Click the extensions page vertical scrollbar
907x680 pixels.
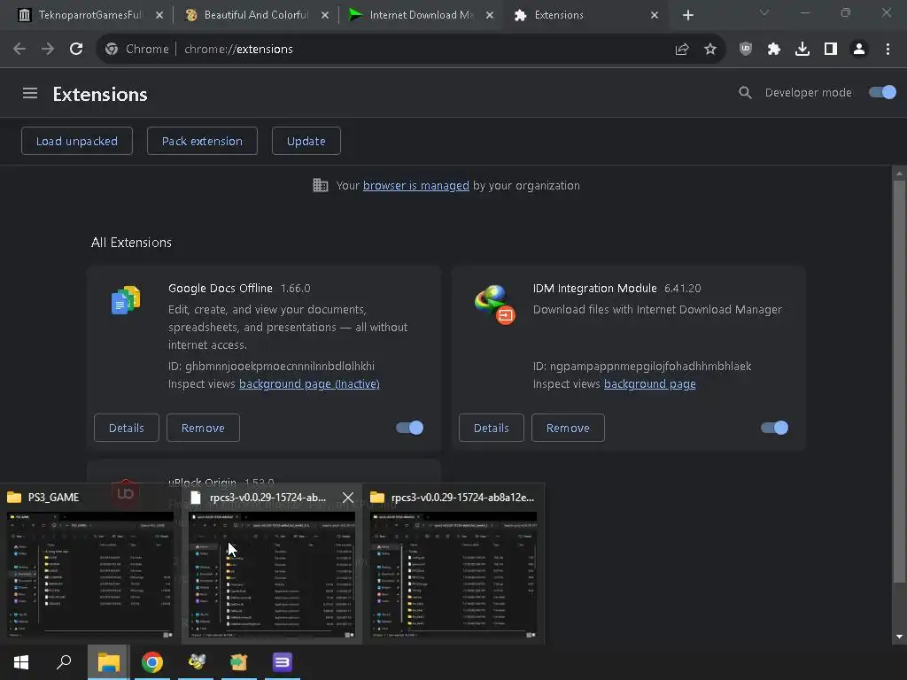(x=899, y=382)
